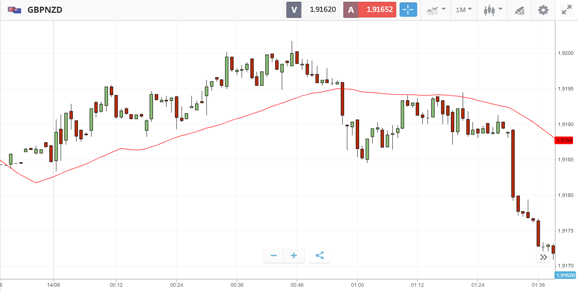Open the indicators dropdown
This screenshot has width=578, height=292.
click(x=436, y=10)
